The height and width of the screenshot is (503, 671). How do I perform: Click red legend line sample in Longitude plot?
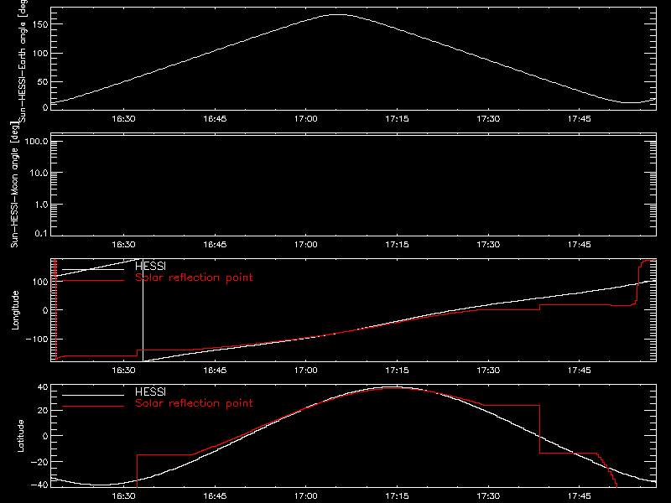tap(93, 281)
